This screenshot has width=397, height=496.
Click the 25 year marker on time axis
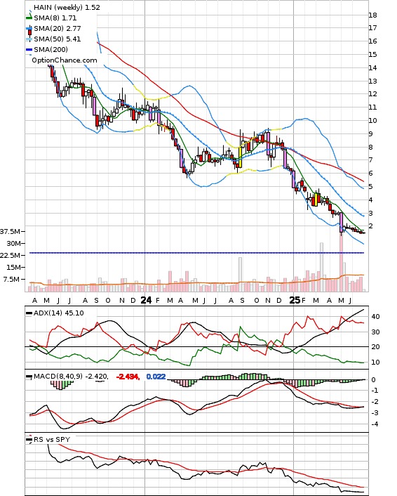coord(295,300)
